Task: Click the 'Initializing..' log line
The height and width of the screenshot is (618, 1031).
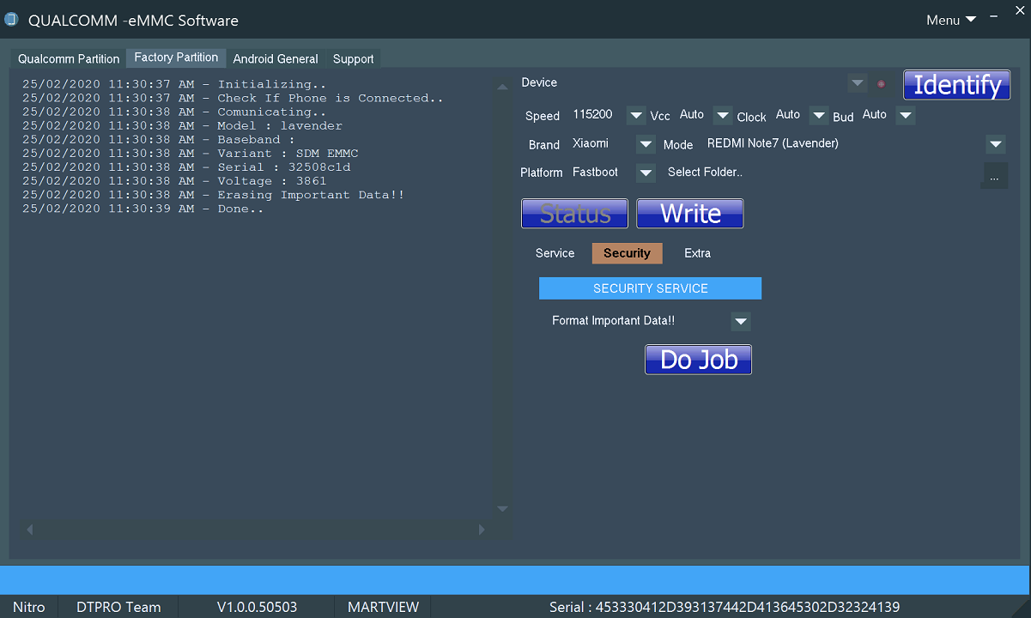Action: pos(174,84)
